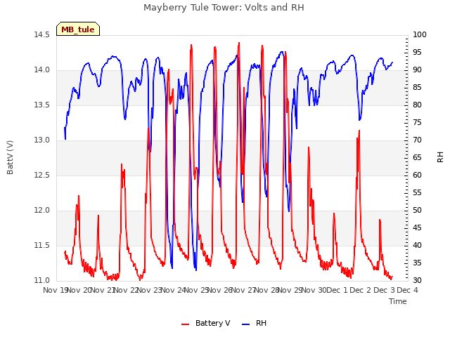Click the Nov 19 date tick
This screenshot has width=450, height=337.
tap(56, 290)
